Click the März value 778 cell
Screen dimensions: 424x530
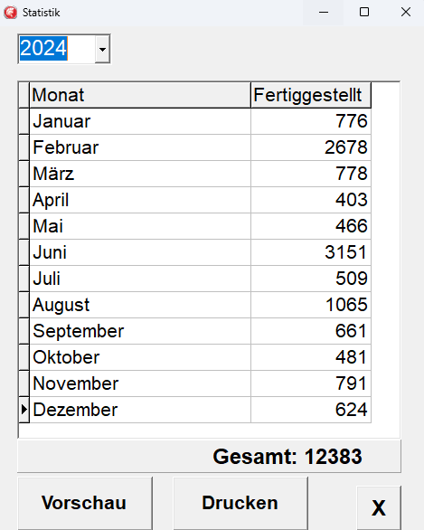coord(311,174)
